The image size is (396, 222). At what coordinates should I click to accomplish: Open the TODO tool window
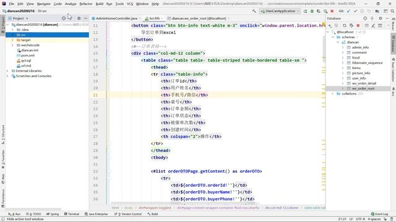(33, 214)
